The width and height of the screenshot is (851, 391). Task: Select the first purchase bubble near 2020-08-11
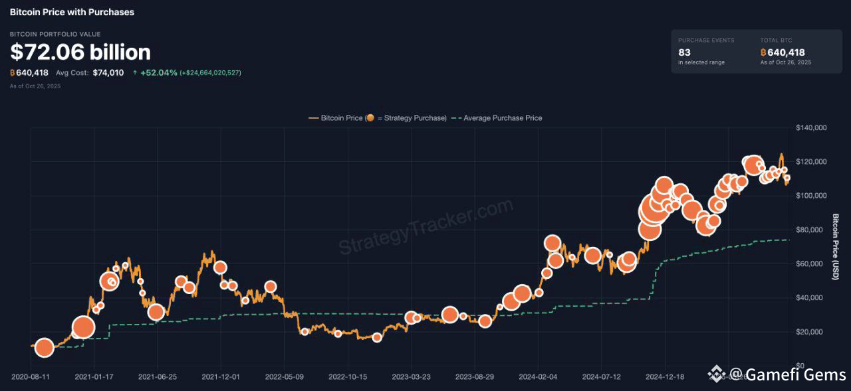tap(44, 347)
